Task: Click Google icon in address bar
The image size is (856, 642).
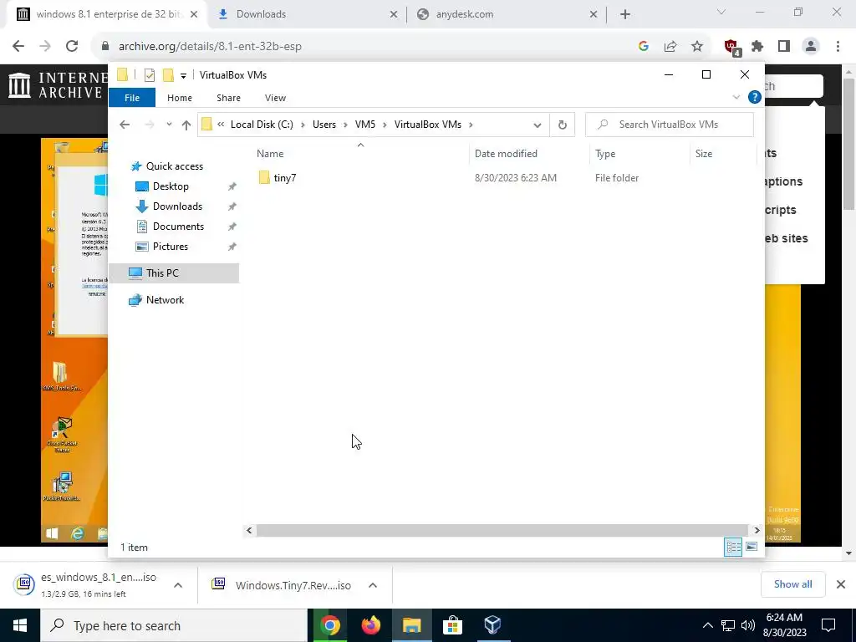Action: [x=644, y=47]
